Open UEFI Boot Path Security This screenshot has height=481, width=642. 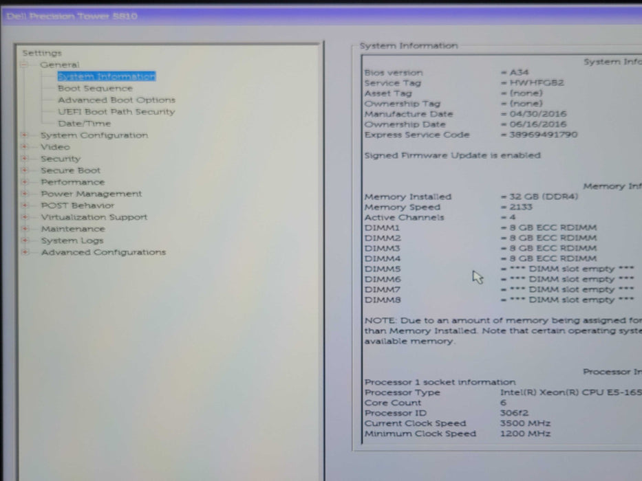point(116,111)
